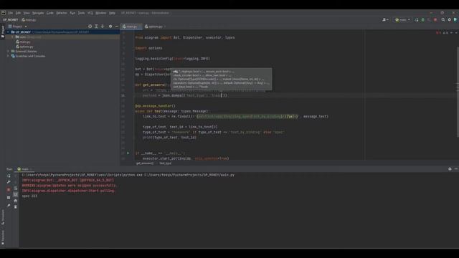Click the warnings indicator in editor corner
The height and width of the screenshot is (258, 459).
pos(445,33)
